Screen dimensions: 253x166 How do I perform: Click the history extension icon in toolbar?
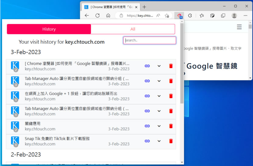point(180,16)
